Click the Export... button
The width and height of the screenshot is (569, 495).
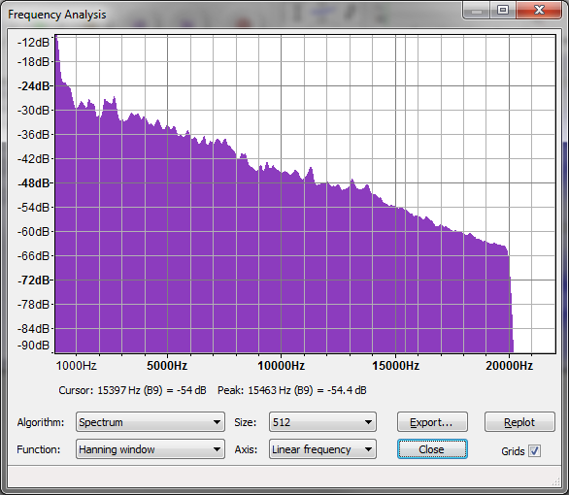point(432,422)
